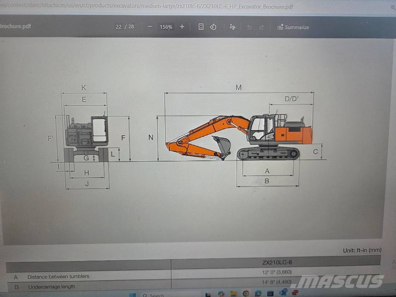Click the fit to page icon

point(201,27)
